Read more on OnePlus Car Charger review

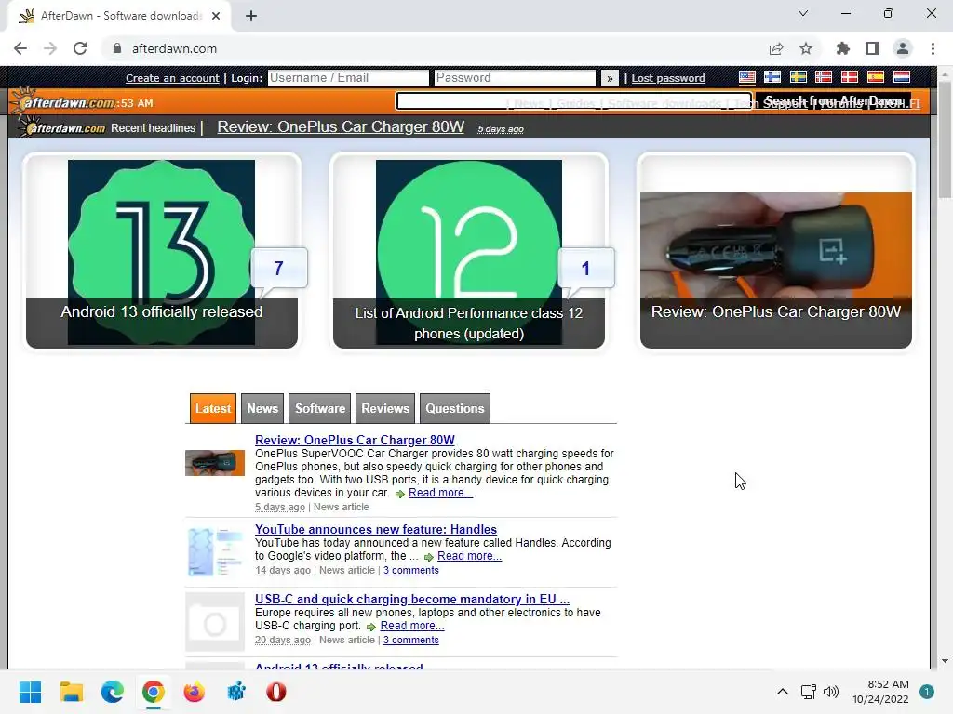click(440, 493)
